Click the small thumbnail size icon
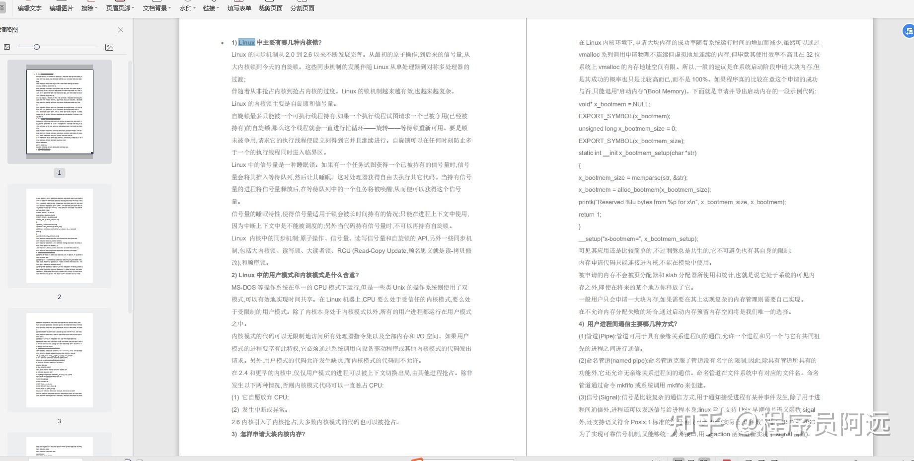The height and width of the screenshot is (461, 914). pos(7,47)
